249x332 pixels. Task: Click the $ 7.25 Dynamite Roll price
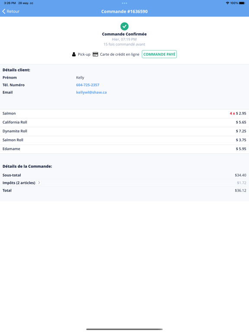coord(241,131)
